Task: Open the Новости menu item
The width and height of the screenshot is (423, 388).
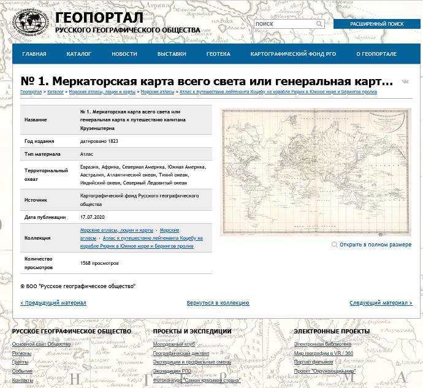Action: [124, 54]
